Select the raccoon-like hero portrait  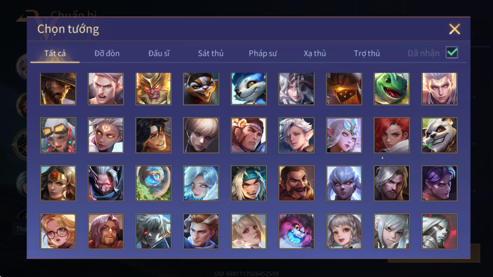click(x=201, y=89)
